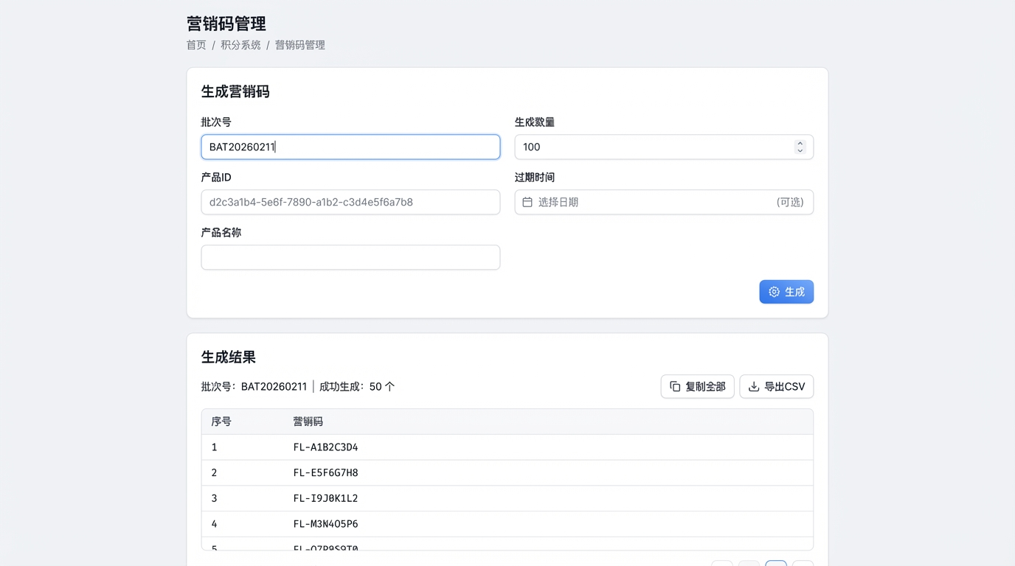Increase 生成数量 with the up arrow
Image resolution: width=1015 pixels, height=566 pixels.
pos(800,143)
